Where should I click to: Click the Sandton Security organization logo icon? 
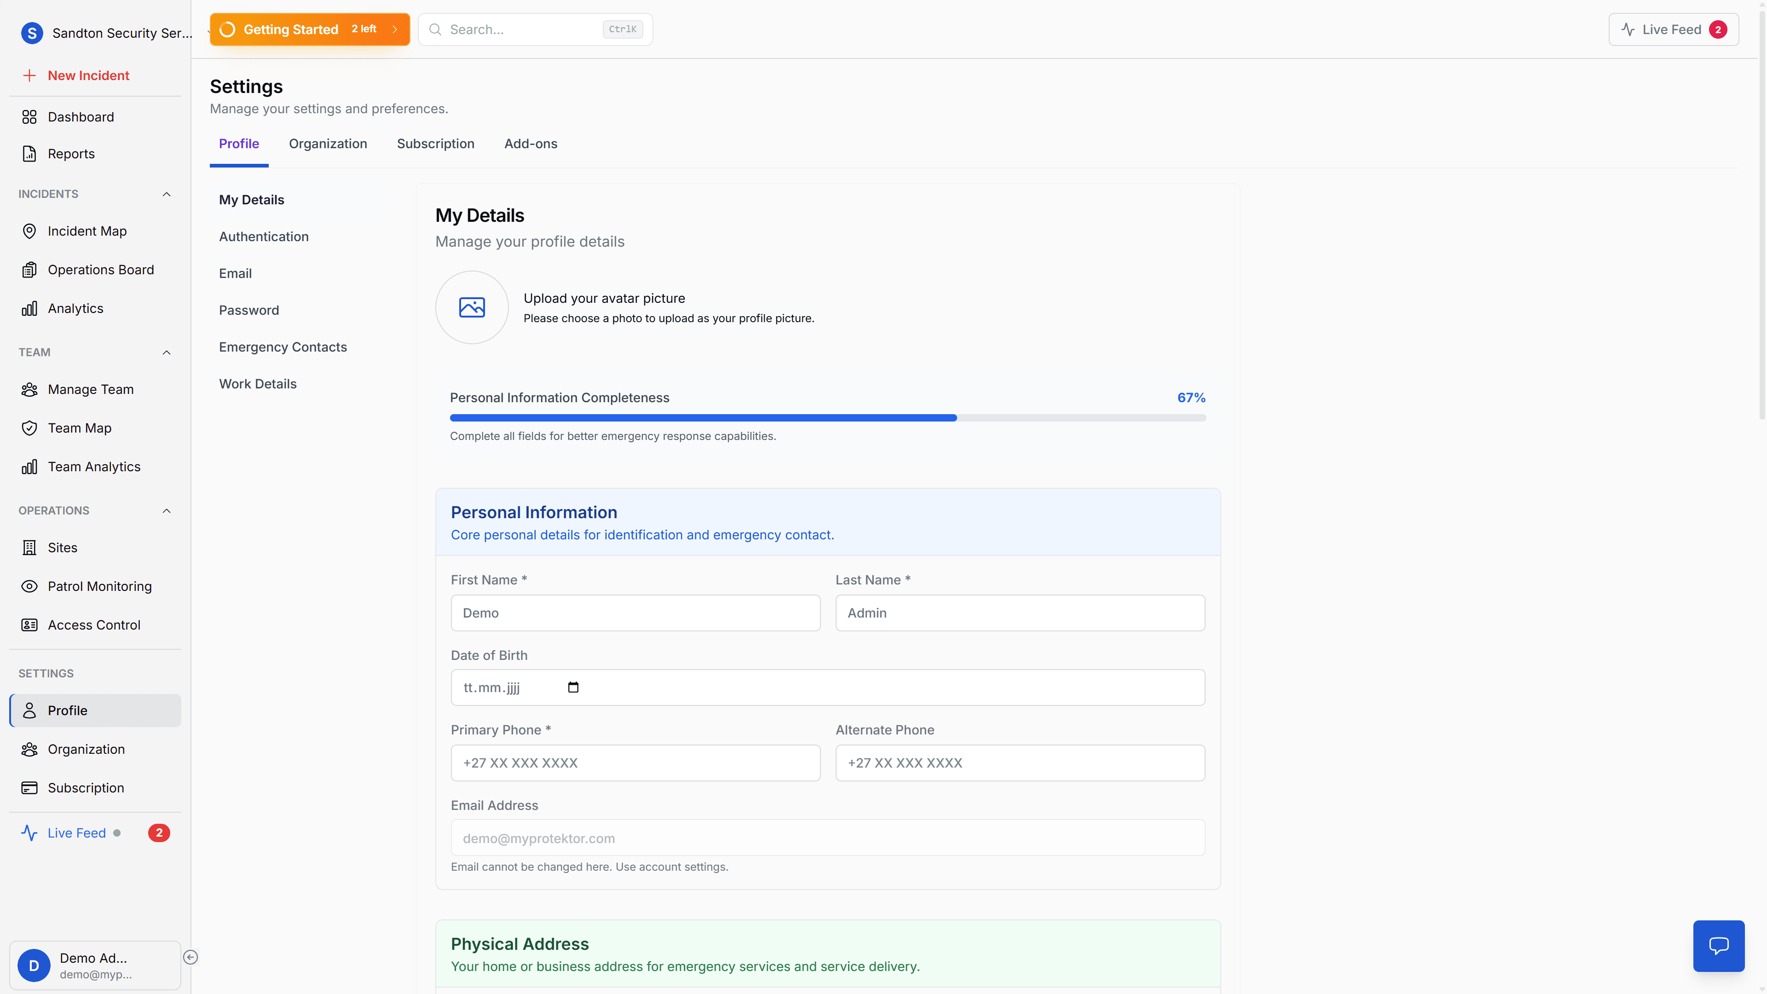(x=32, y=33)
